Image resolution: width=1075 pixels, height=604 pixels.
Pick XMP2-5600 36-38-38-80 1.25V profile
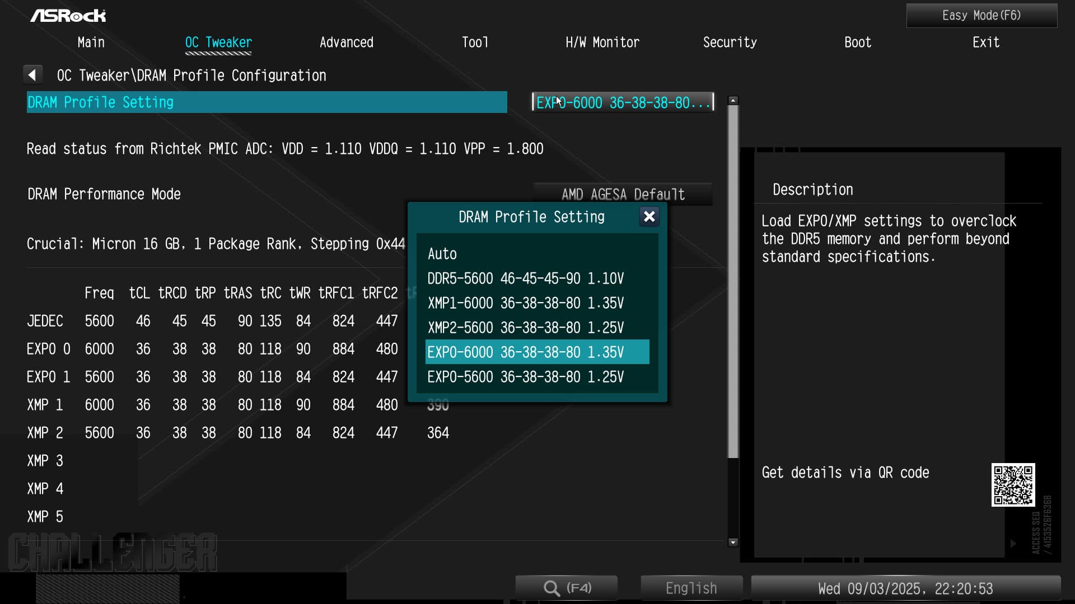537,328
